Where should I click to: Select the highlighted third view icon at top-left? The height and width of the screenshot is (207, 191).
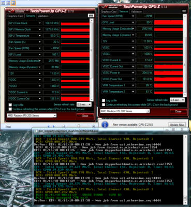(x=13, y=3)
